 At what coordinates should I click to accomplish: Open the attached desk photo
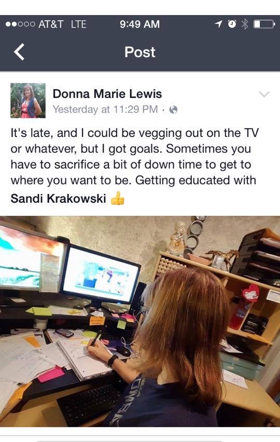[140, 321]
